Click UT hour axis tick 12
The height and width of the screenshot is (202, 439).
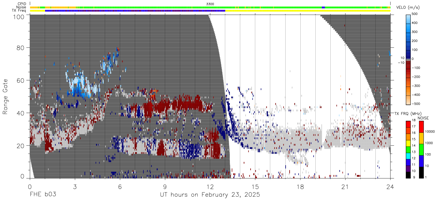(210, 187)
